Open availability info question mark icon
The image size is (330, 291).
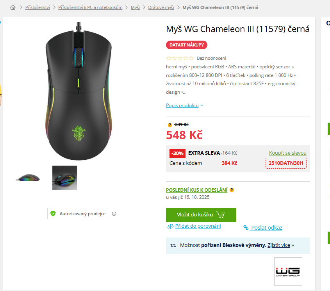pyautogui.click(x=232, y=190)
